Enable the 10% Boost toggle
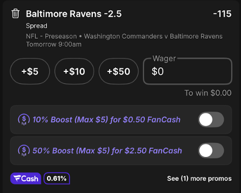This screenshot has width=241, height=193. 211,119
